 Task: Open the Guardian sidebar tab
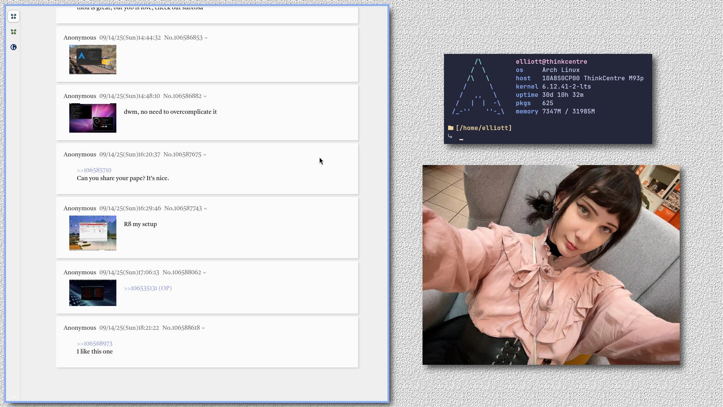[14, 47]
